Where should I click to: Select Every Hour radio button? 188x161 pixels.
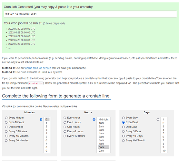pos(65,118)
